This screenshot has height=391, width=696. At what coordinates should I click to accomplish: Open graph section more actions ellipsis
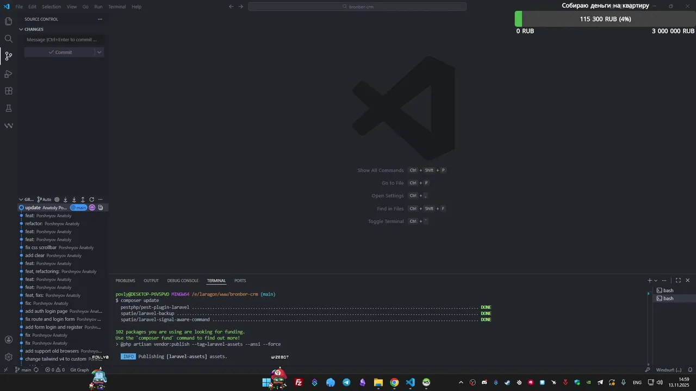pyautogui.click(x=100, y=199)
